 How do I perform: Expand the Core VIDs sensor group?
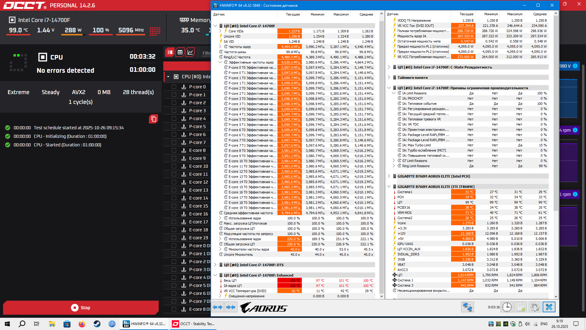coord(220,31)
